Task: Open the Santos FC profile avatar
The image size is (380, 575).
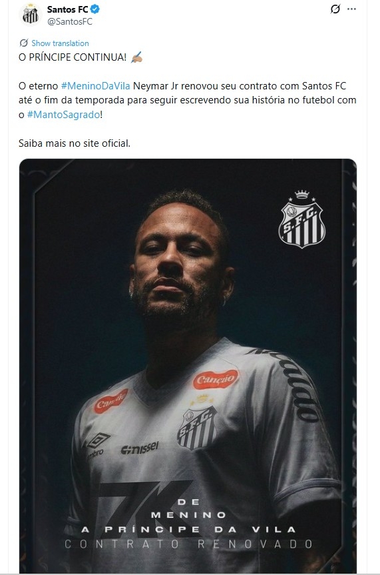Action: click(x=31, y=15)
